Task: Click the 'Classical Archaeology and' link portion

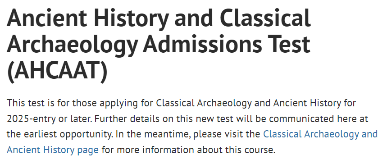Action: tap(320, 134)
